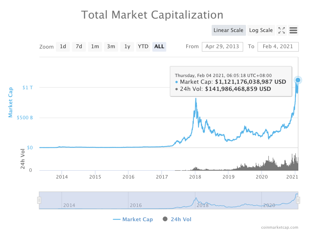This screenshot has height=237, width=309.
Task: Open the chart hamburger menu
Action: coord(293,30)
